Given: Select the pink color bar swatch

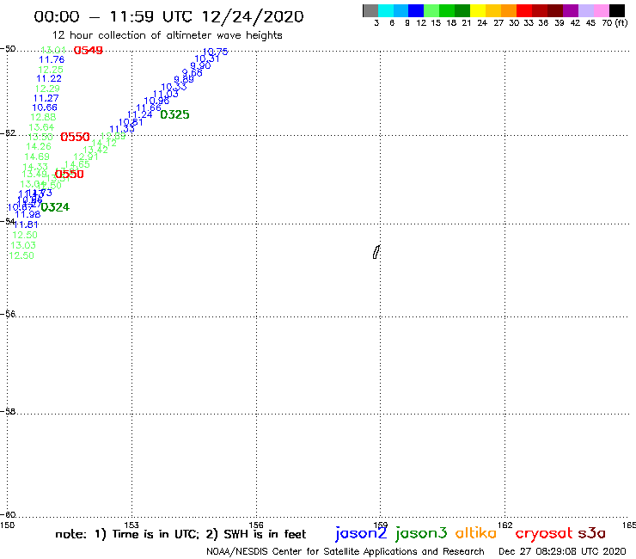Looking at the screenshot, I should pyautogui.click(x=601, y=10).
